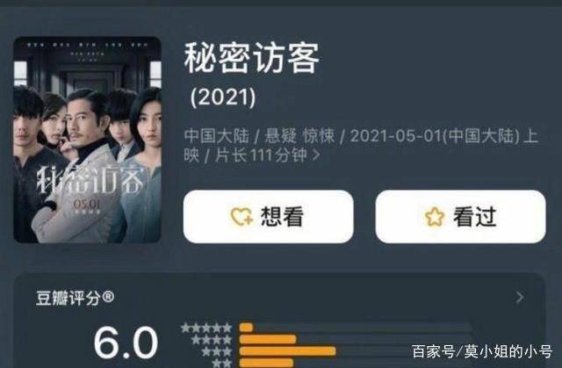Select the three-star rating row icons
562x368 pixels.
coord(217,351)
